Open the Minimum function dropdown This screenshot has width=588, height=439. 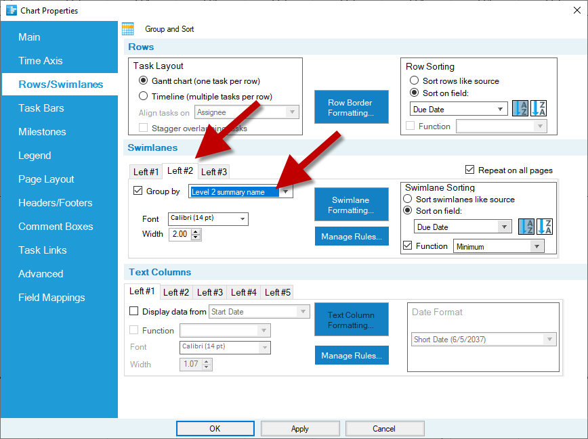pyautogui.click(x=499, y=246)
